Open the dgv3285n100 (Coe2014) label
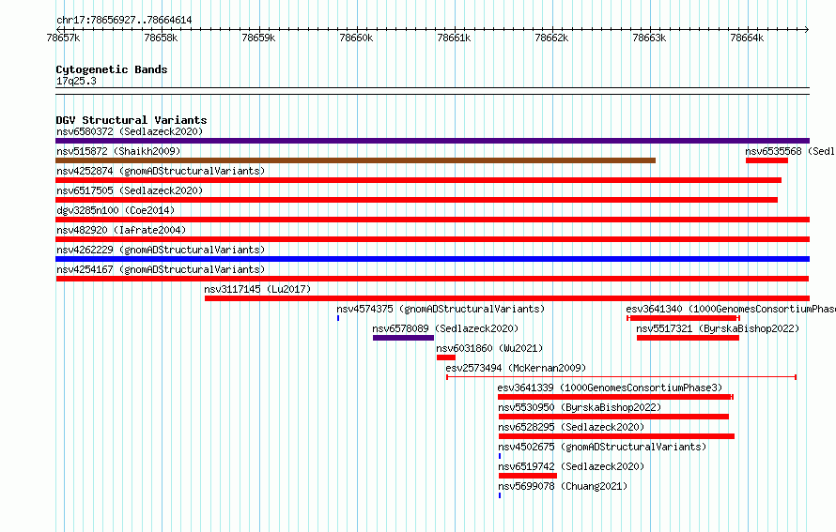 (x=116, y=210)
